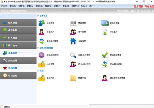Image resolution: width=154 pixels, height=108 pixels.
Task: Open the 业务(B) menu
Action: 21,6
